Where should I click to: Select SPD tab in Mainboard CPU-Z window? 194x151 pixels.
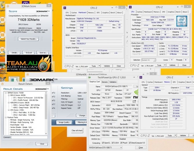point(98,13)
